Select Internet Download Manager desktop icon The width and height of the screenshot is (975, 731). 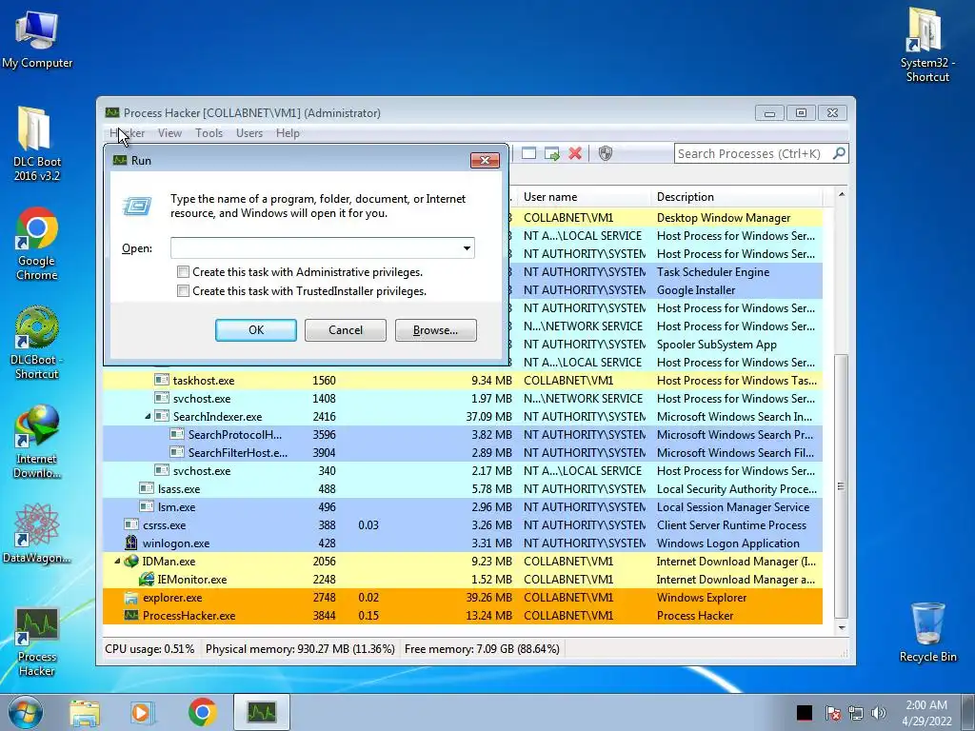click(x=37, y=442)
